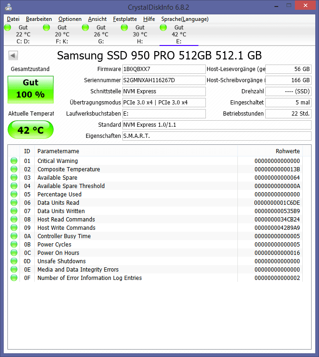Click status dot of Available Spare Threshold row
The image size is (319, 357).
point(14,186)
